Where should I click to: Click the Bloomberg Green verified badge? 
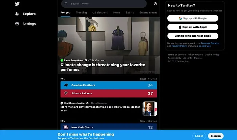(x=86, y=60)
